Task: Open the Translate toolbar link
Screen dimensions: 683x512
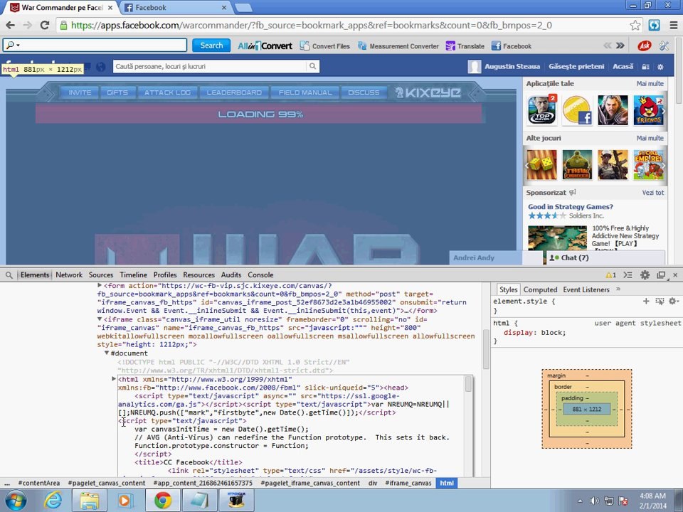Action: click(x=465, y=46)
